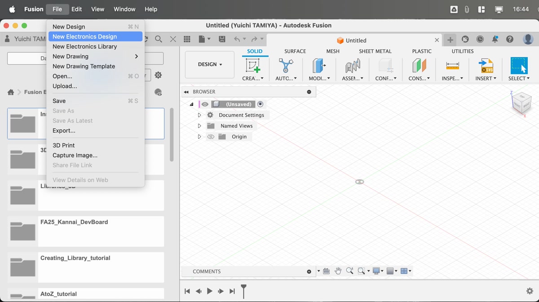
Task: Open the Design workspace dropdown
Action: tap(210, 64)
